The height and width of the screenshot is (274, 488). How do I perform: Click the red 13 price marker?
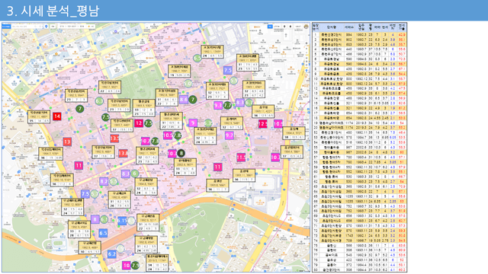[x=67, y=142]
